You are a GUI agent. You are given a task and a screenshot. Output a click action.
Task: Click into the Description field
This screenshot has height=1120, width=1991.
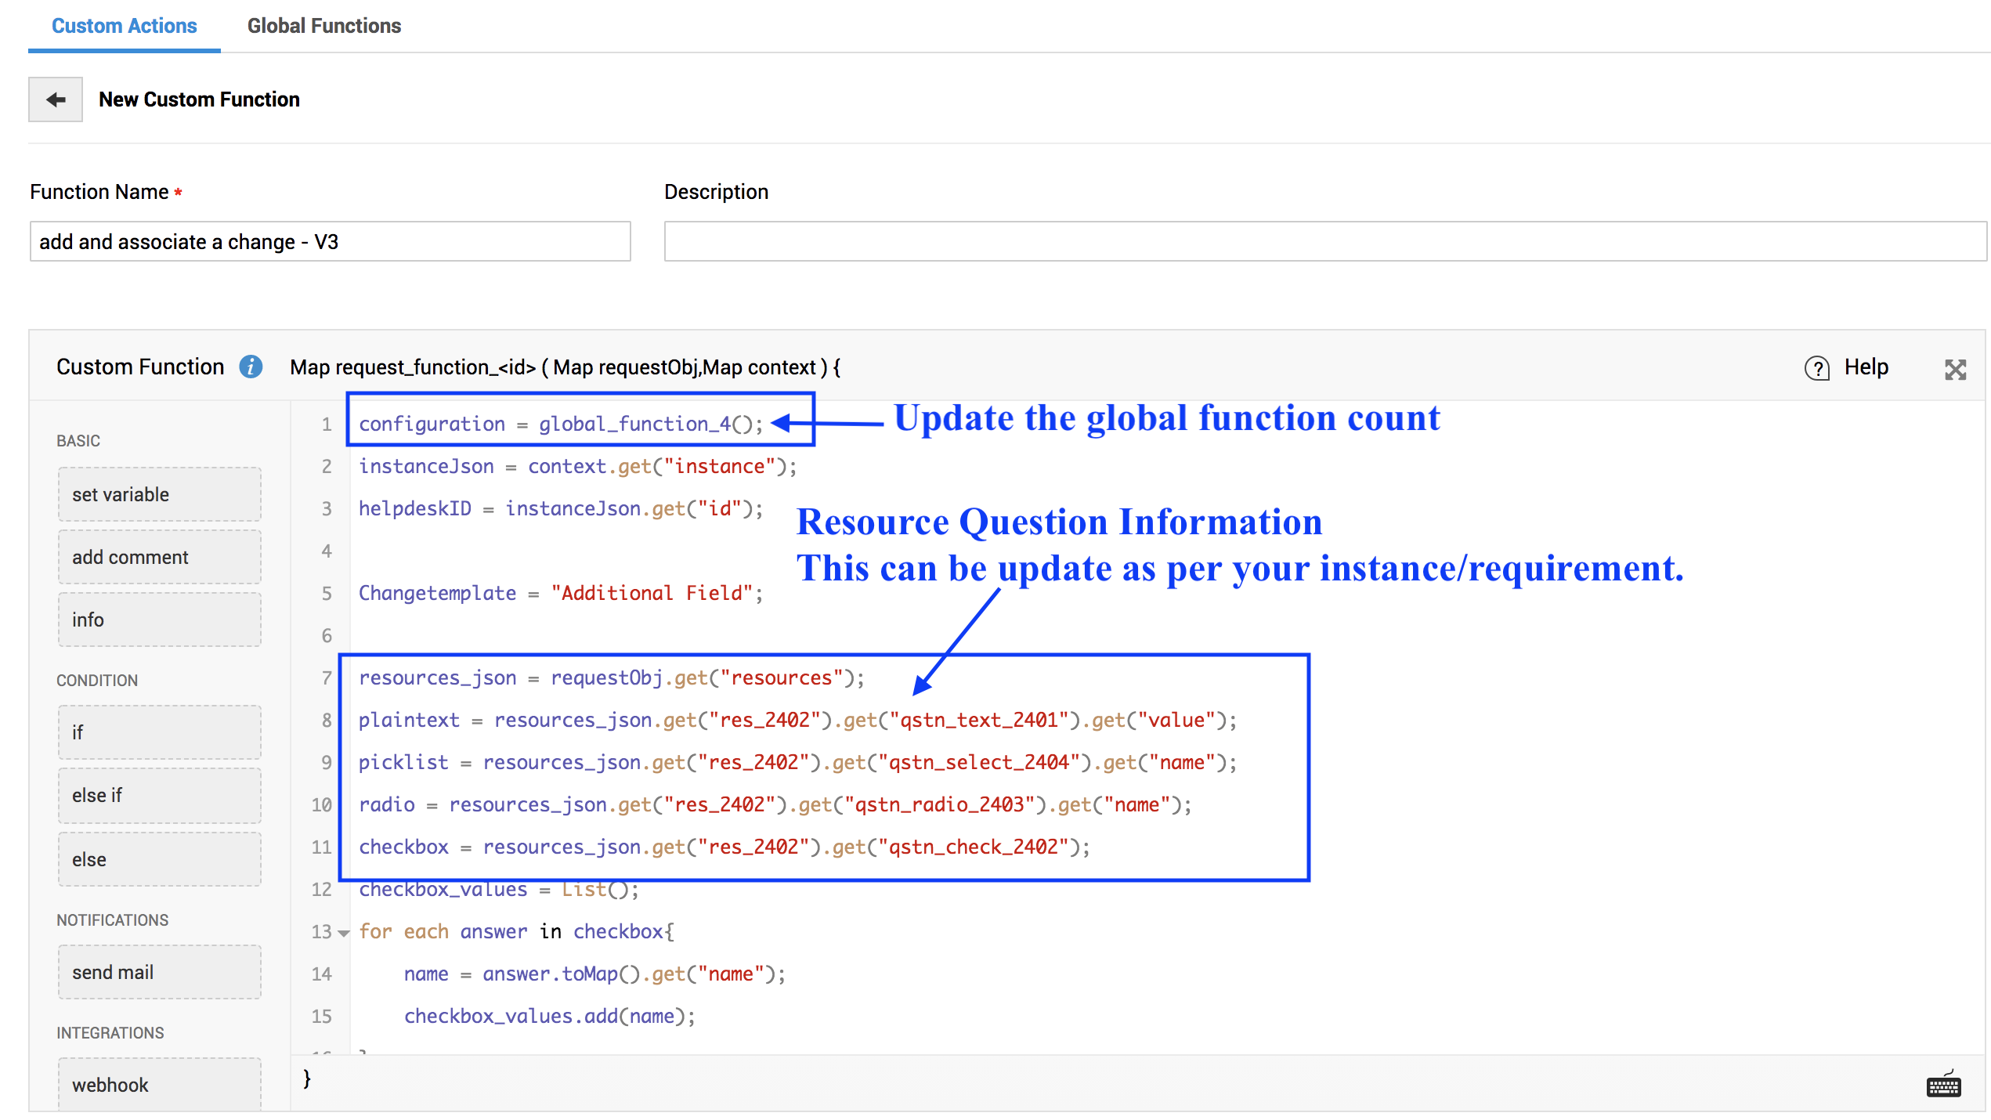tap(1324, 241)
